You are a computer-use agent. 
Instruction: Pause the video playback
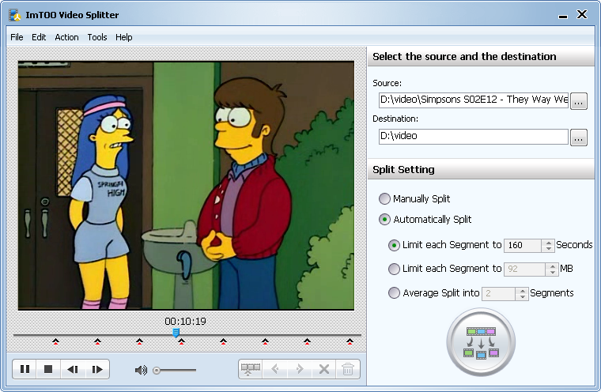point(25,369)
